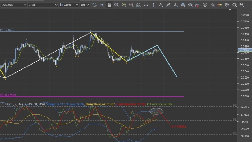Screen dimensions: 252x142
Task: Click the zoom out magnifier icon
Action: [131, 5]
